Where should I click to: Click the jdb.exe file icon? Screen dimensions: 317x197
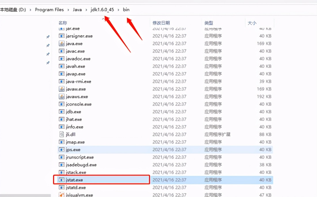pyautogui.click(x=61, y=112)
